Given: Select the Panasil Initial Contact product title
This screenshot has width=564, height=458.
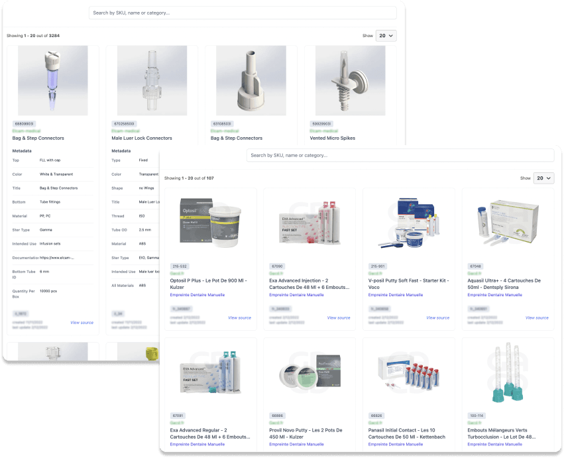Looking at the screenshot, I should tap(407, 433).
